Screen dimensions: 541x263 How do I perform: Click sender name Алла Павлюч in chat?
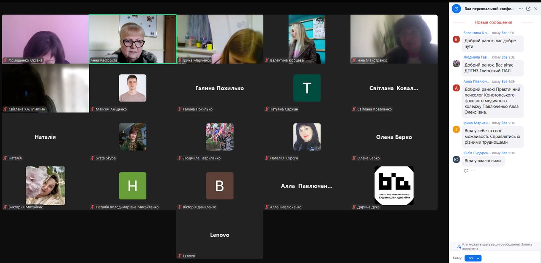click(x=477, y=81)
